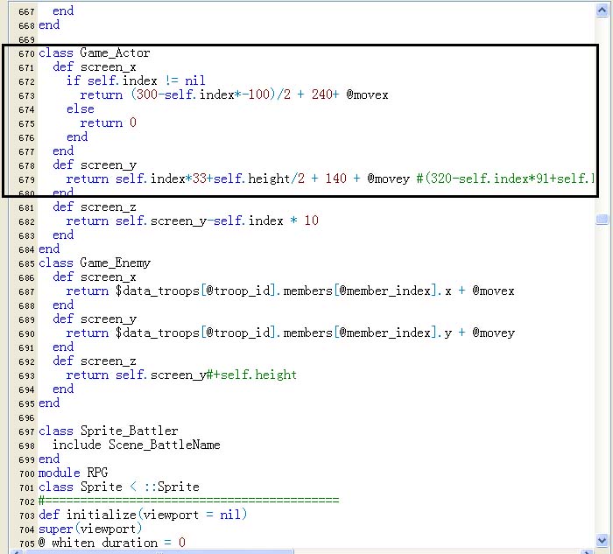Click line 687 returning members x + @movex
The image size is (613, 554).
click(x=290, y=291)
